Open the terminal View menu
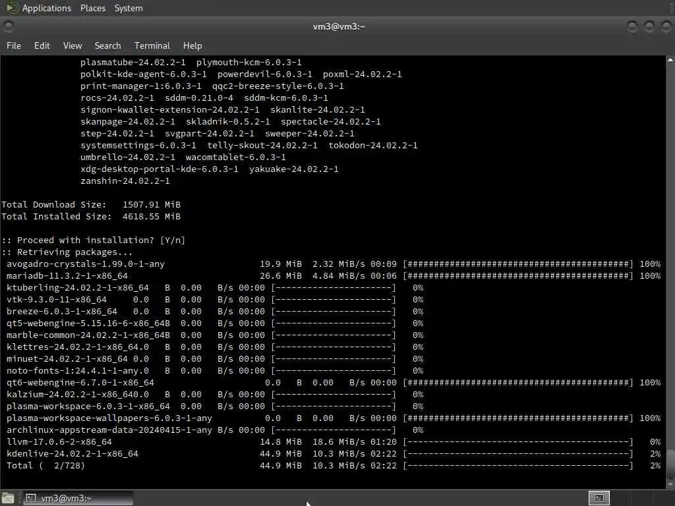Screen dimensions: 675x506 point(73,45)
